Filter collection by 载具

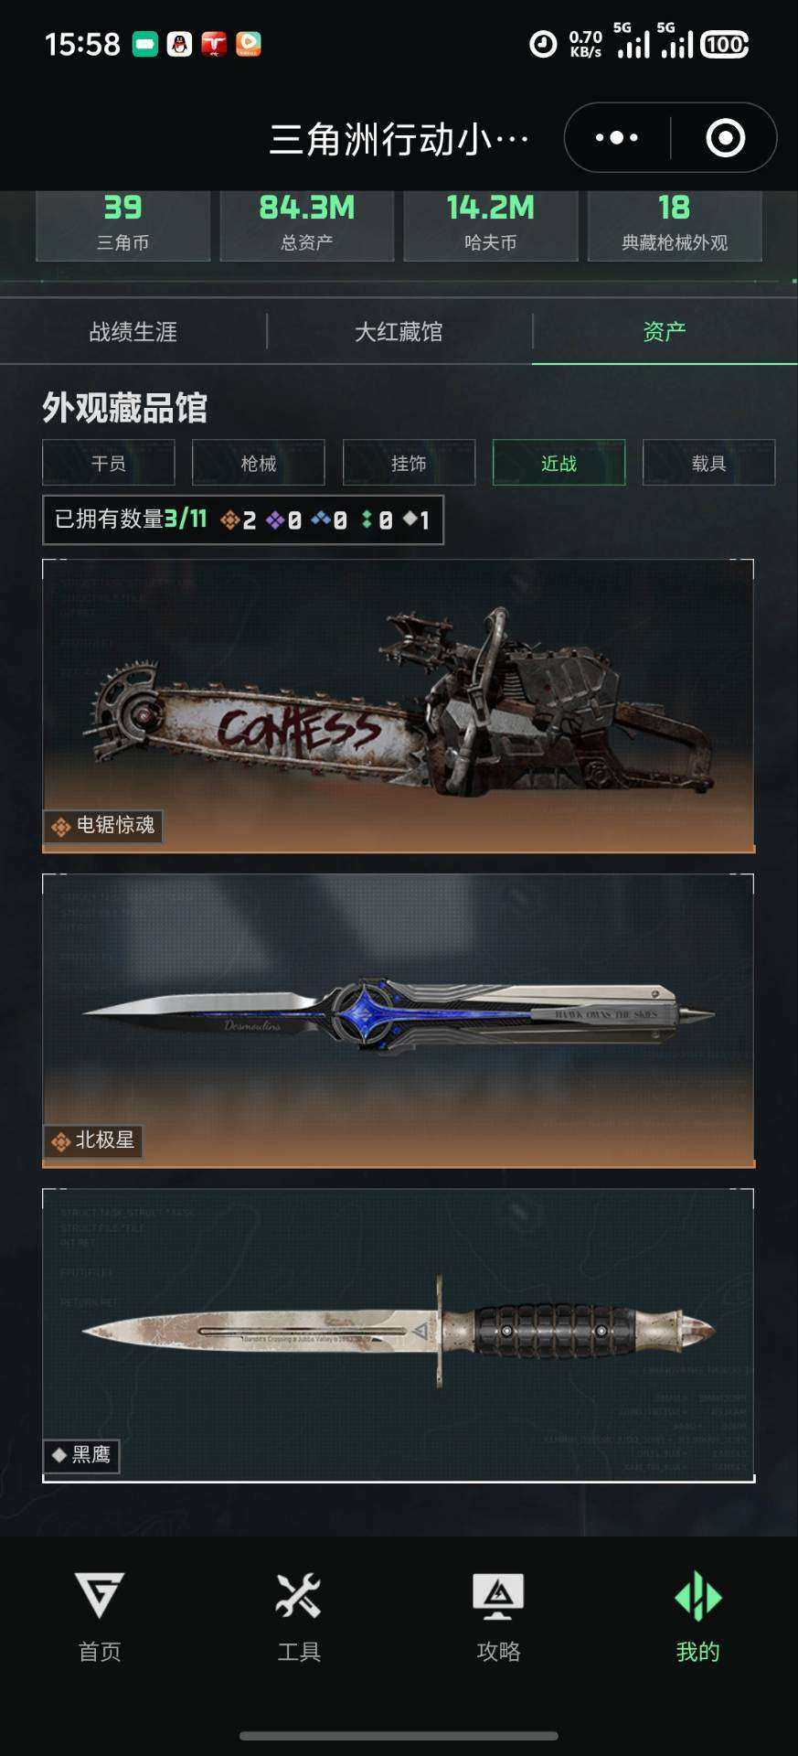[x=708, y=463]
